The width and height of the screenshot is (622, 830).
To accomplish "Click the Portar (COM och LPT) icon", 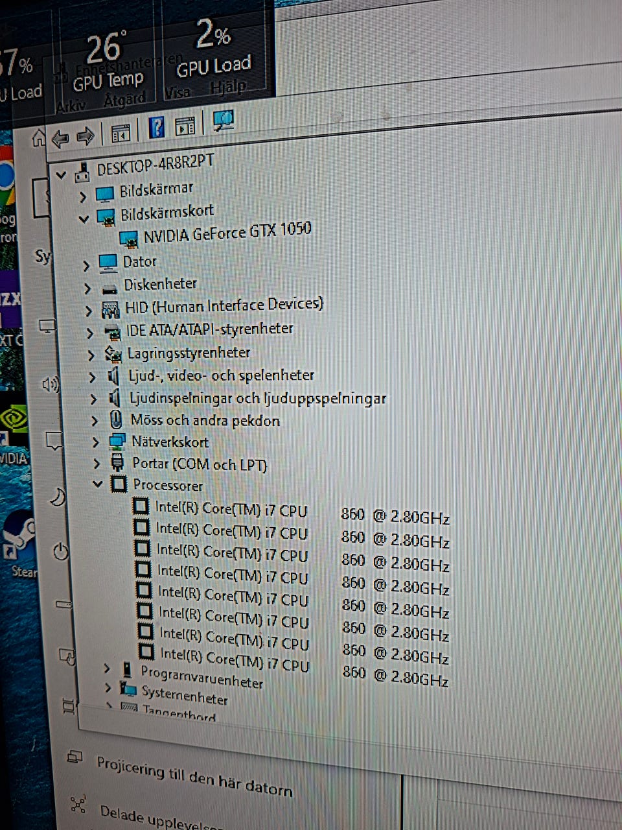I will pos(119,463).
